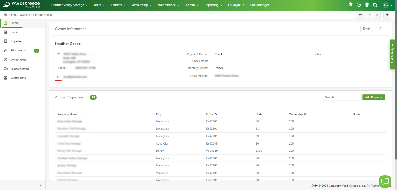This screenshot has width=397, height=190.
Task: Open CRMQueue from top navigation
Action: point(236,5)
